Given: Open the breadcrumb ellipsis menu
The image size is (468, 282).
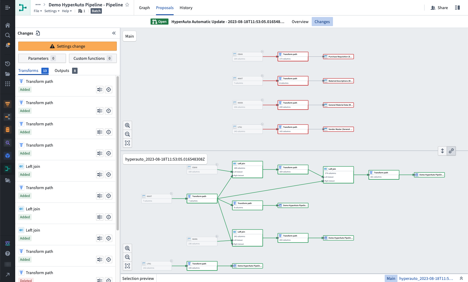Looking at the screenshot, I should click(x=38, y=5).
